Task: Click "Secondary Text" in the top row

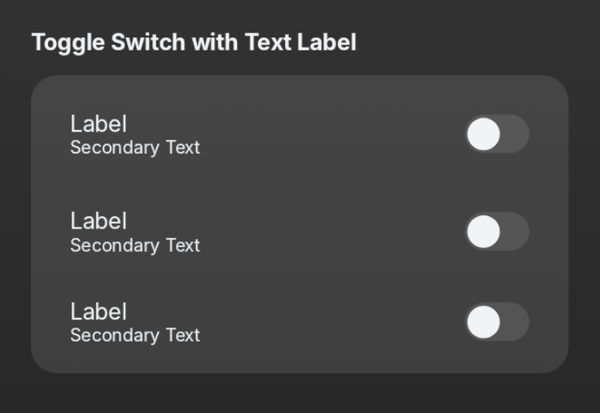Action: tap(135, 148)
